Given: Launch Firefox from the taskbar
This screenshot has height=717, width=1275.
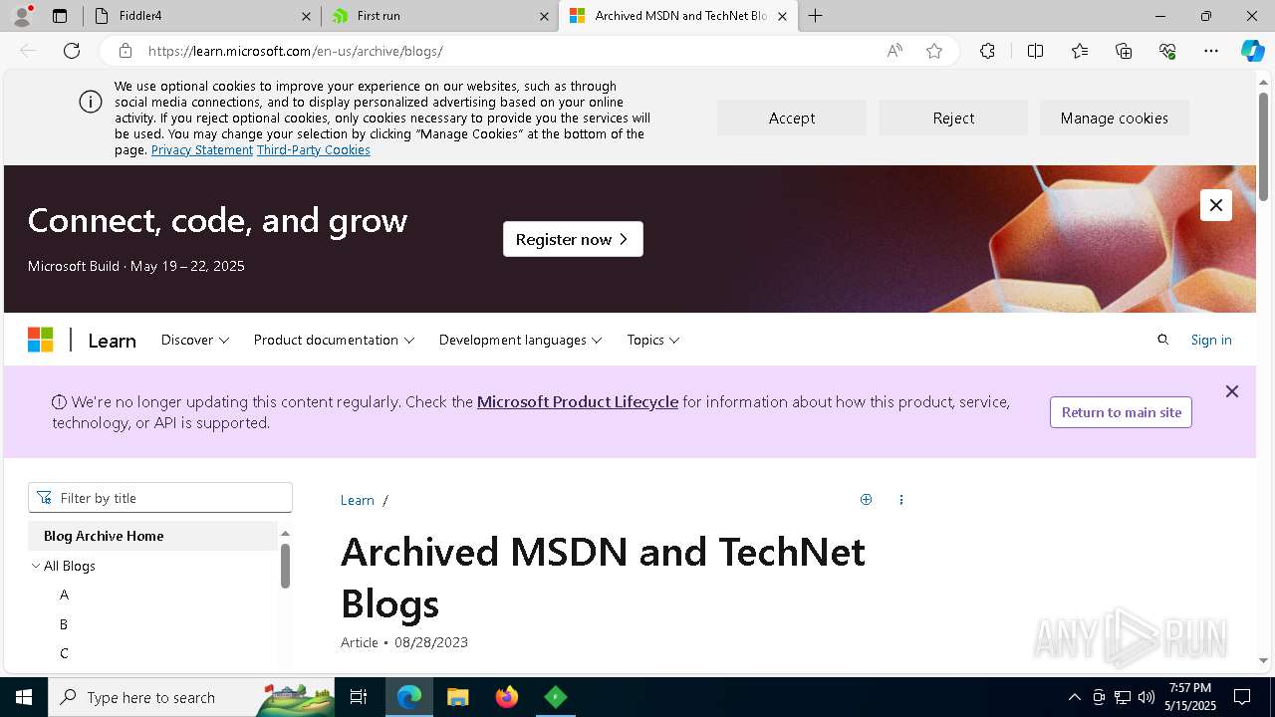Looking at the screenshot, I should point(507,697).
